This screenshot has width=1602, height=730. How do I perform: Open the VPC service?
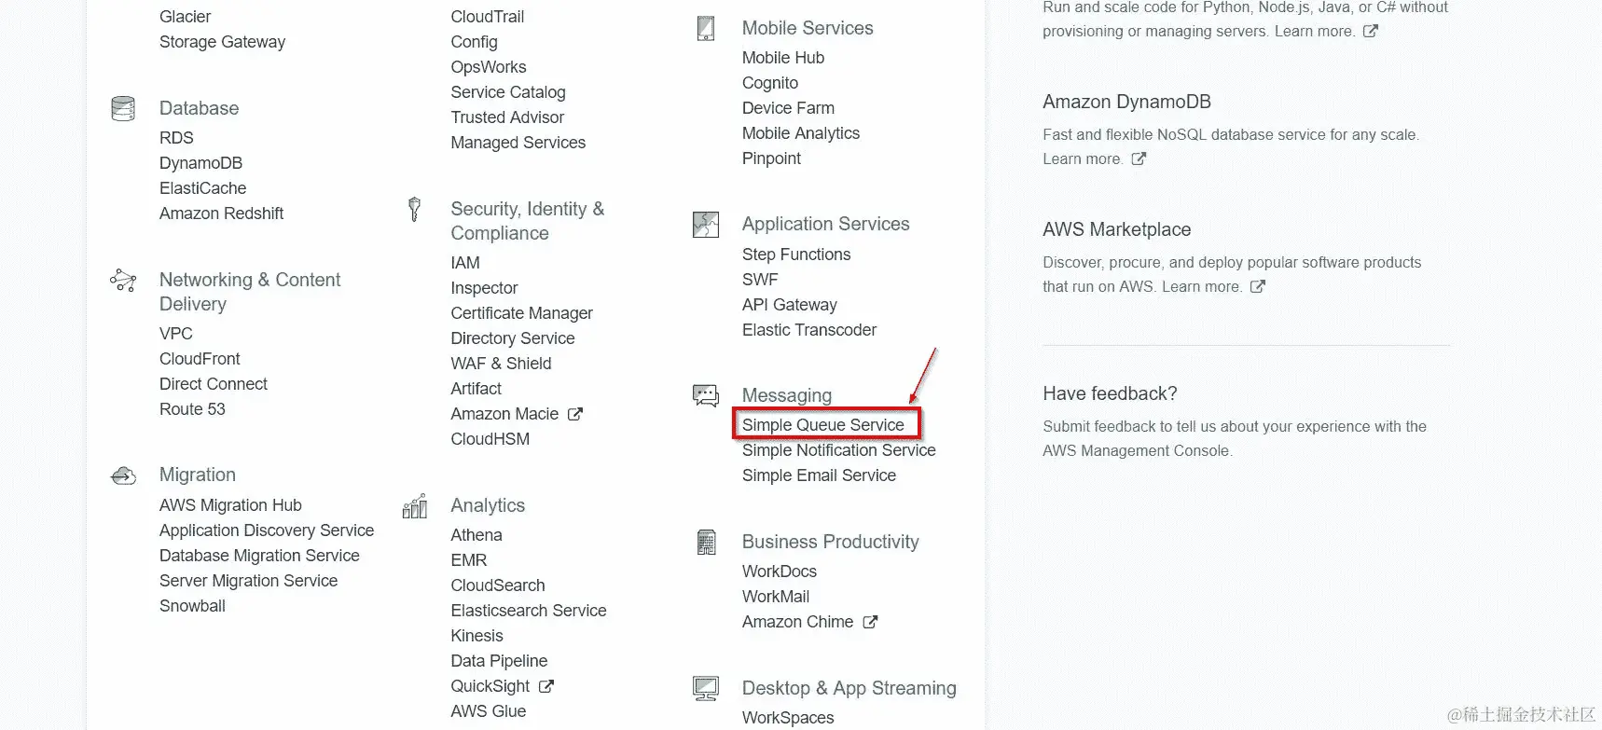click(x=176, y=334)
